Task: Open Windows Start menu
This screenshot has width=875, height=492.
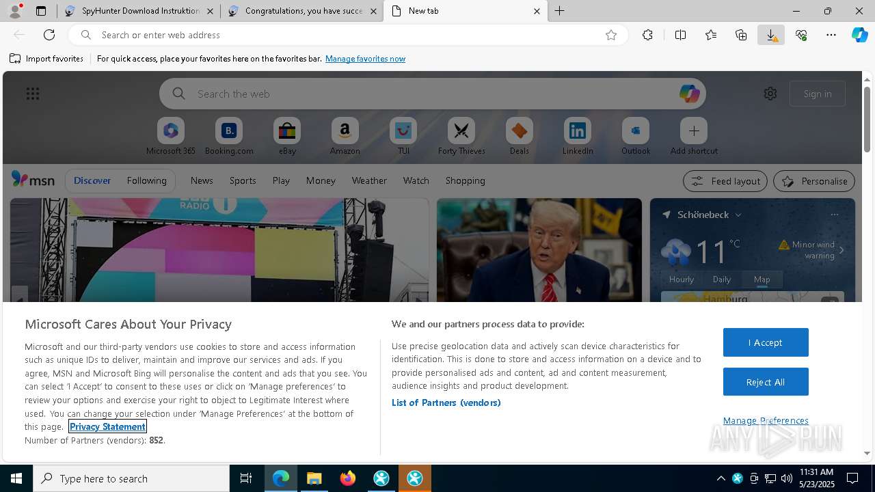Action: tap(16, 478)
